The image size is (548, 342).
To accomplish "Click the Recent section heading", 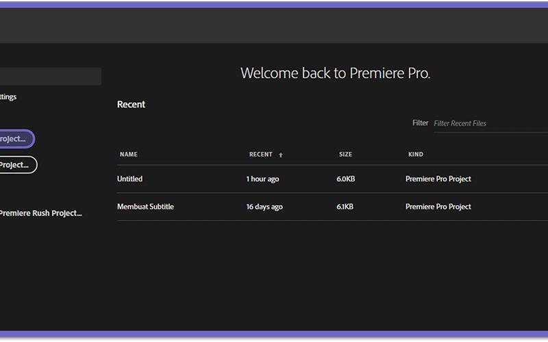I will 131,105.
